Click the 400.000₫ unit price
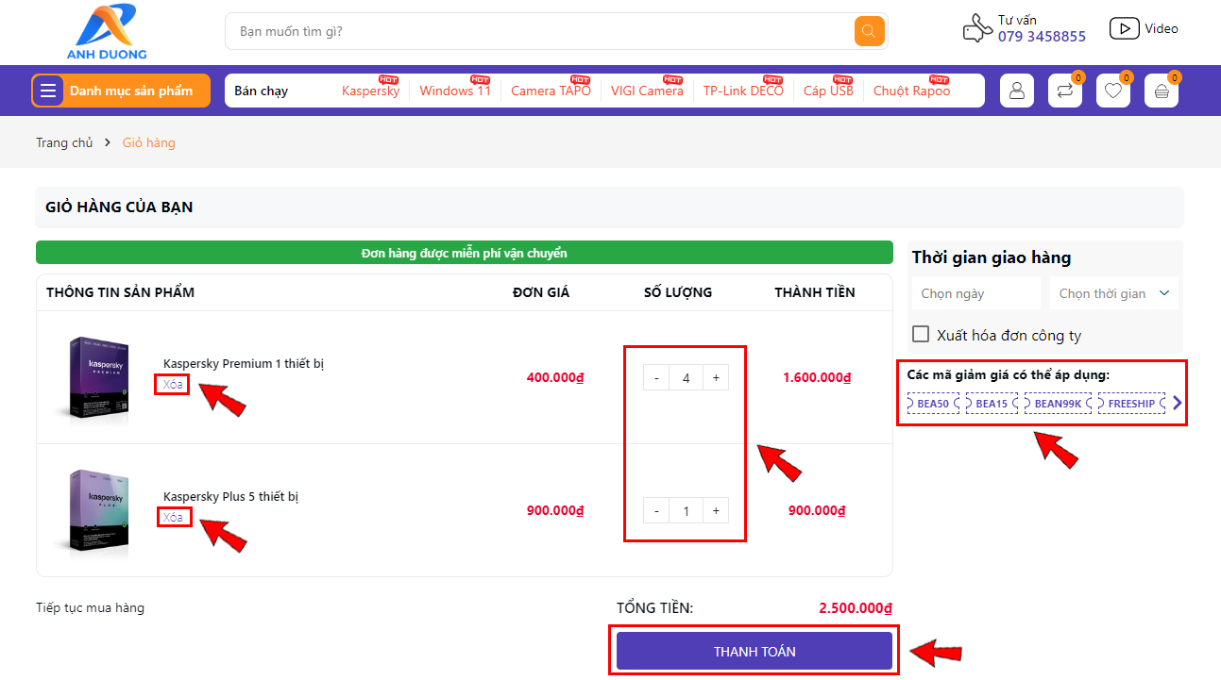Viewport: 1221px width, 680px height. [x=556, y=378]
